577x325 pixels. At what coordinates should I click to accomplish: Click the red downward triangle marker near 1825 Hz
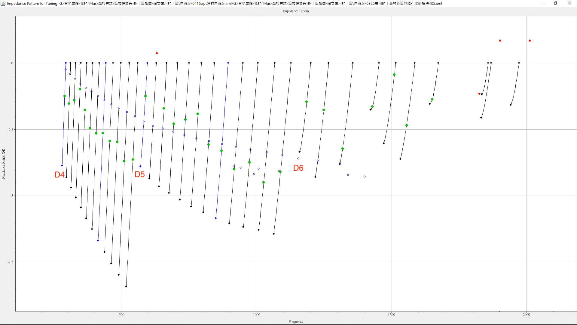[x=479, y=94]
